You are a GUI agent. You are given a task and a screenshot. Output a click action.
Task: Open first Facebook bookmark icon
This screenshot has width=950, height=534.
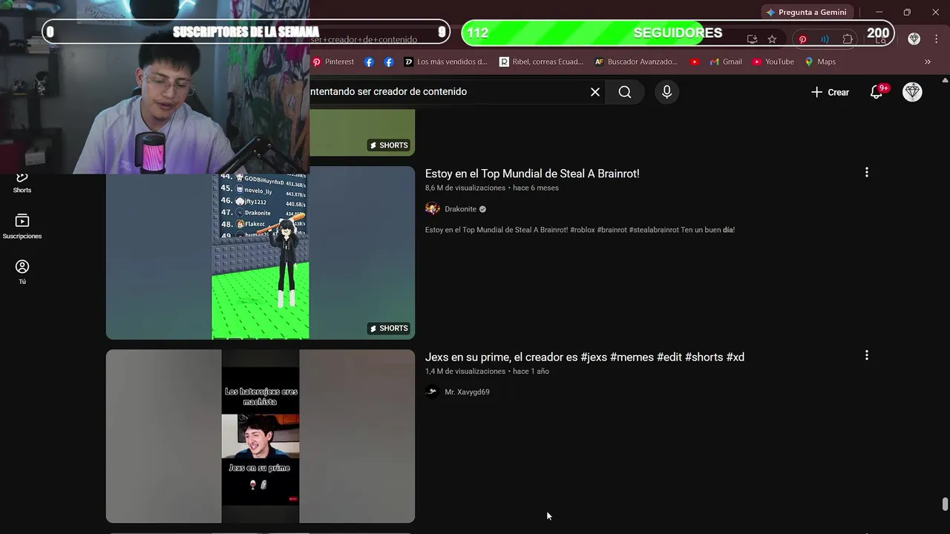pyautogui.click(x=369, y=62)
